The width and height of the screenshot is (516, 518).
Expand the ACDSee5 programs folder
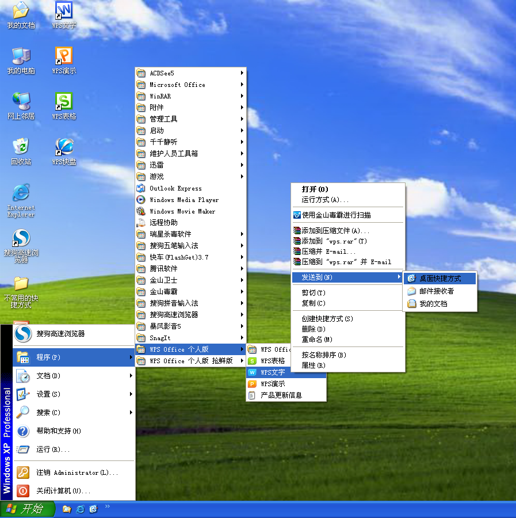coord(190,73)
